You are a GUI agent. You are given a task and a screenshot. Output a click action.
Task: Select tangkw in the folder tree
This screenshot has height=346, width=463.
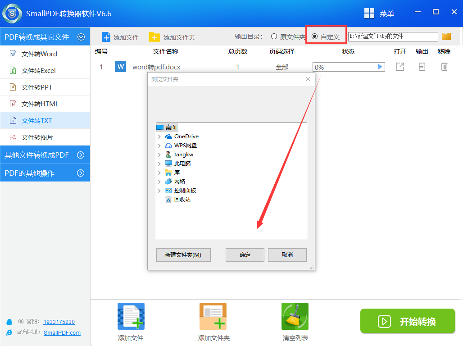click(184, 155)
